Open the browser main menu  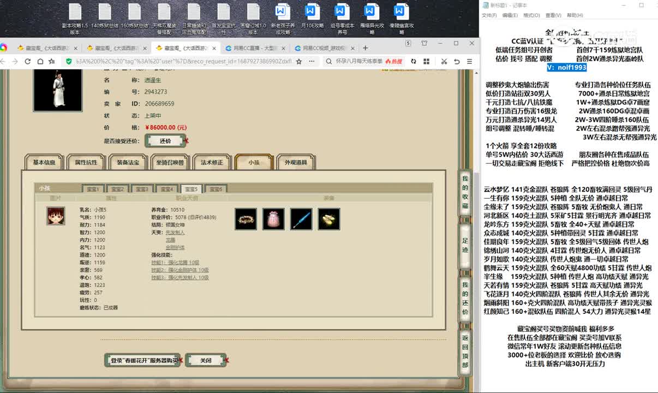[469, 62]
